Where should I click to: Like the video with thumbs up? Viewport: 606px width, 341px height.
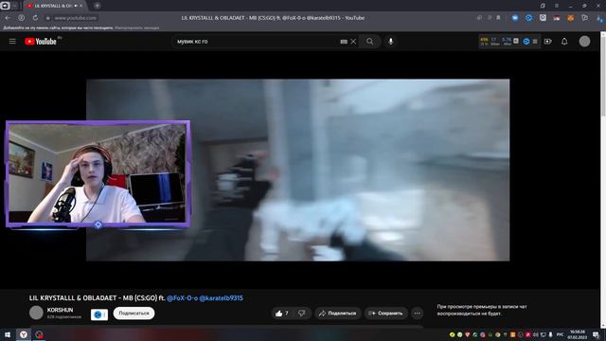tap(282, 314)
